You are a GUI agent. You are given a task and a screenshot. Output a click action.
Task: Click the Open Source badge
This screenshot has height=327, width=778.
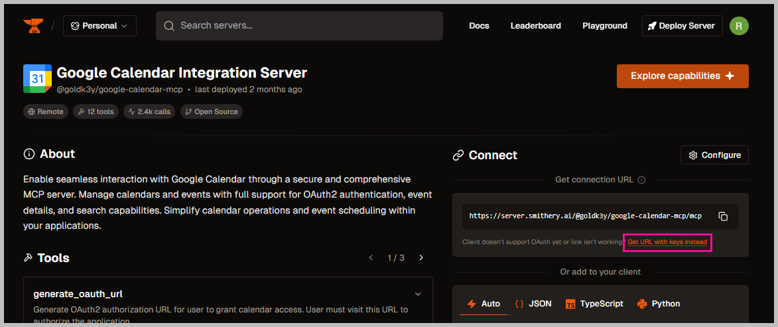[x=212, y=111]
